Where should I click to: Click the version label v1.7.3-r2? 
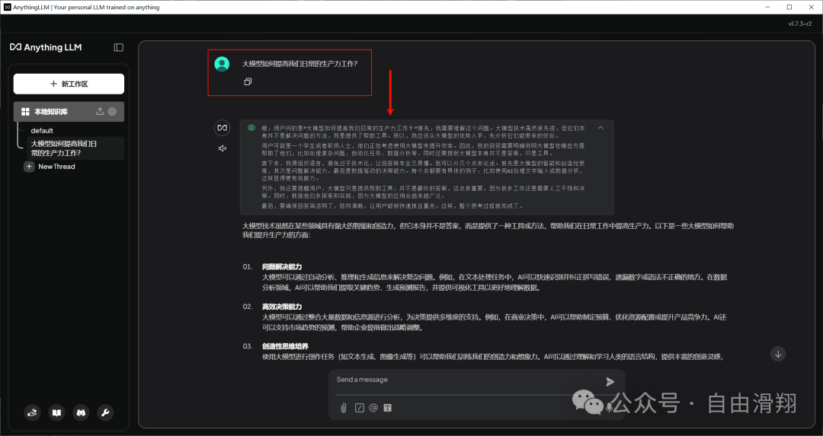pyautogui.click(x=800, y=24)
